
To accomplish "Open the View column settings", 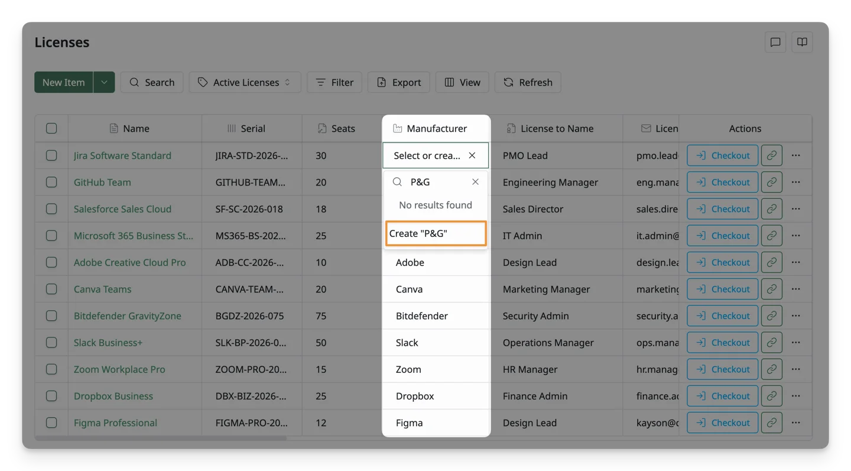I will pyautogui.click(x=462, y=82).
